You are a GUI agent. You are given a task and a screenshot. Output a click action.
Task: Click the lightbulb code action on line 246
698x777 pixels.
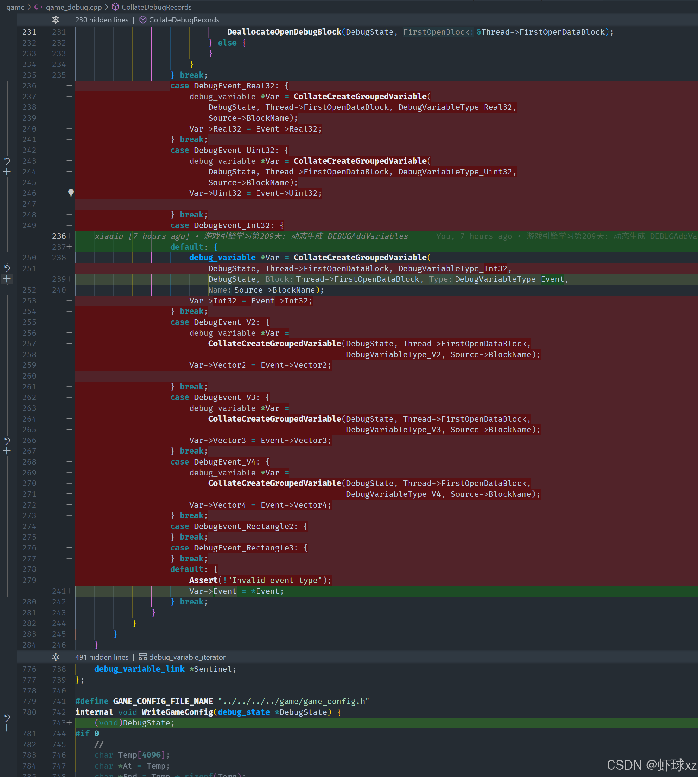71,193
